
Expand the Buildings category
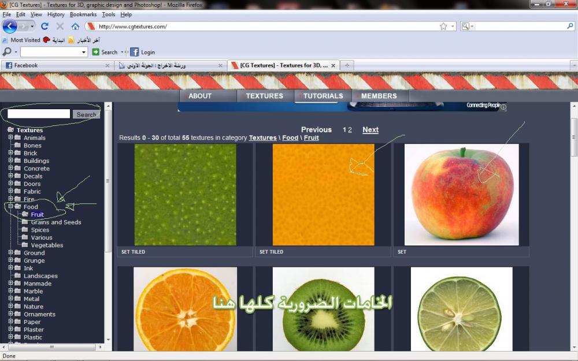coord(10,160)
